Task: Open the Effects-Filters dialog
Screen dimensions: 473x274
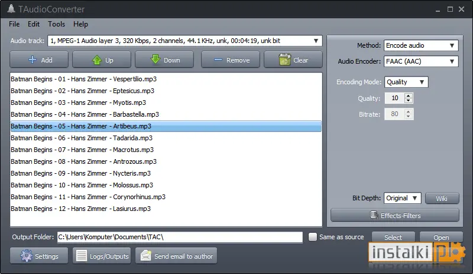Action: click(395, 215)
